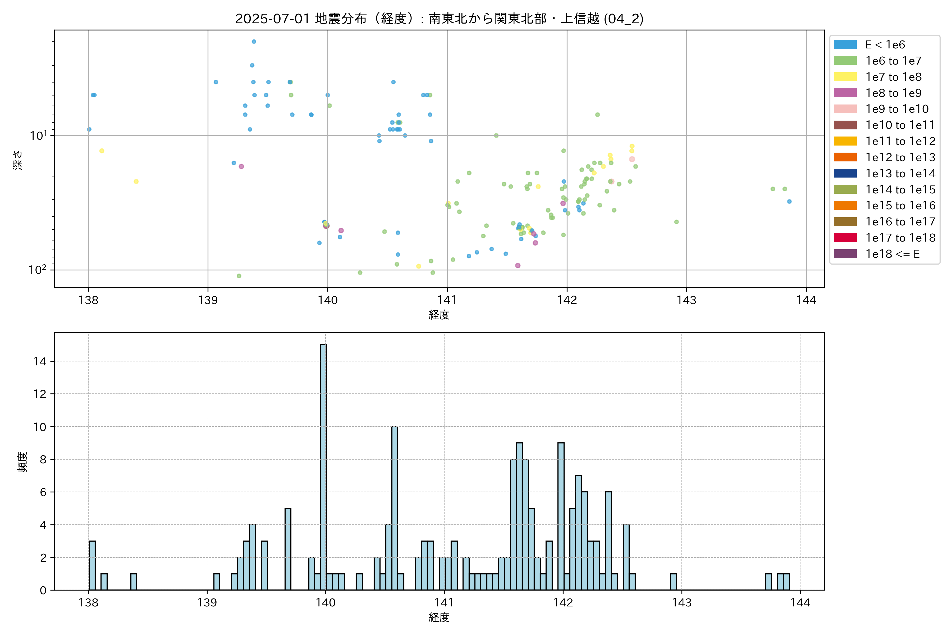The image size is (952, 635).
Task: Click the pink '1e9 to 1e10' legend swatch
Action: click(x=845, y=109)
